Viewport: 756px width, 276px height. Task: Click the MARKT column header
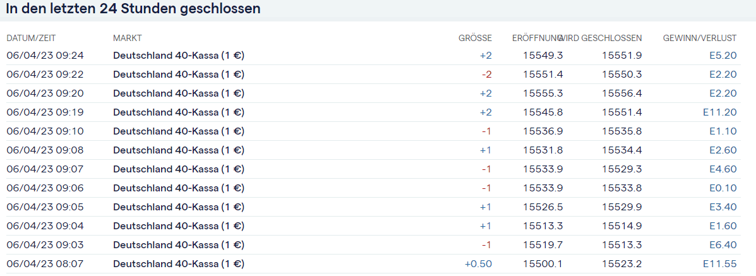(x=127, y=39)
